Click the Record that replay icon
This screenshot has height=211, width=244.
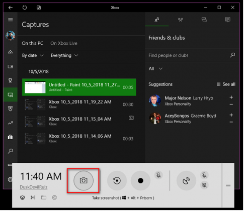117,181
